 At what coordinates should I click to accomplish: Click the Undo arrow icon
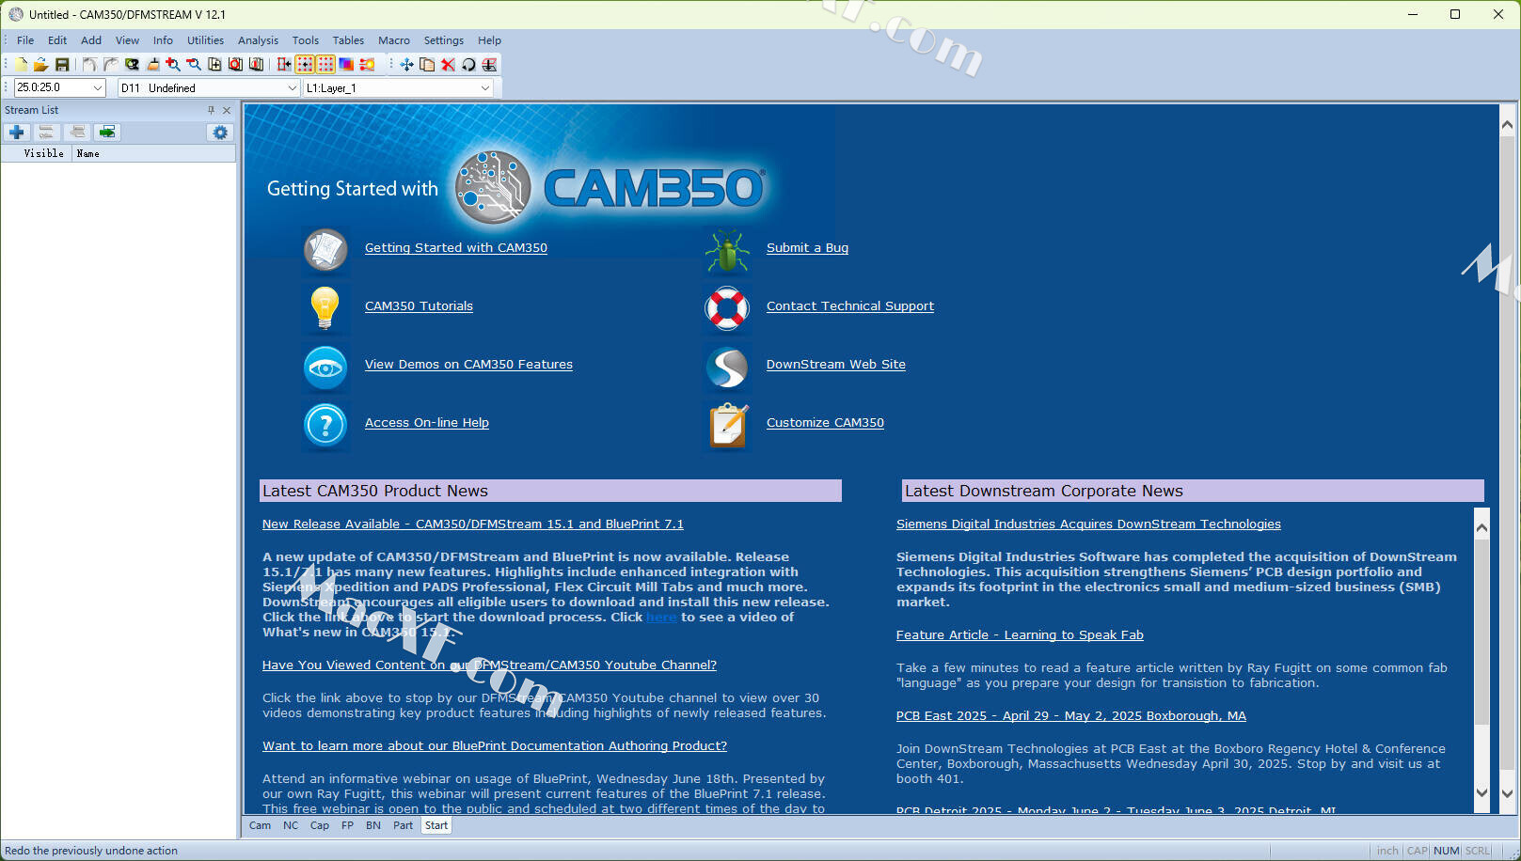click(89, 64)
